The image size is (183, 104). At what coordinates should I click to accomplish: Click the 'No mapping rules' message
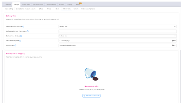point(91,86)
